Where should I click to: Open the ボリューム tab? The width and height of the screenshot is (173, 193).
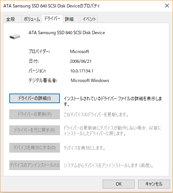tap(32, 19)
